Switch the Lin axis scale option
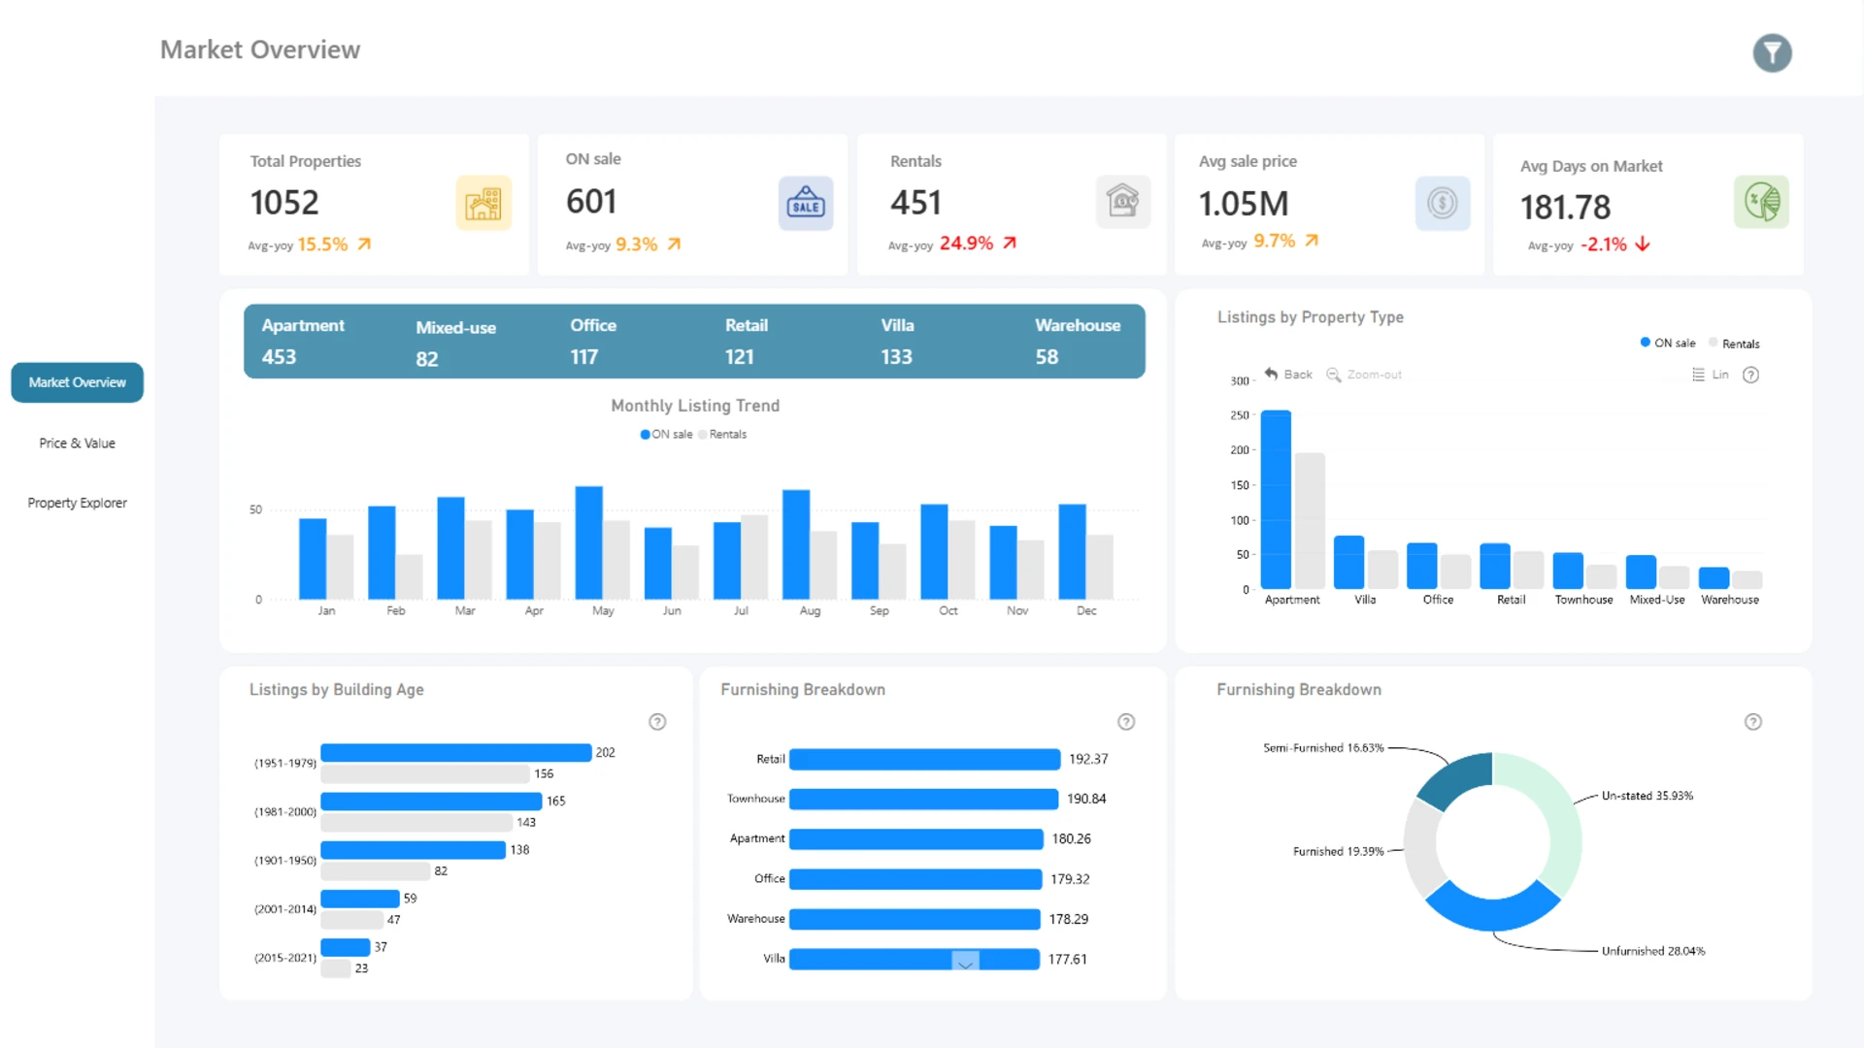Screen dimensions: 1864x1048 pyautogui.click(x=1711, y=376)
